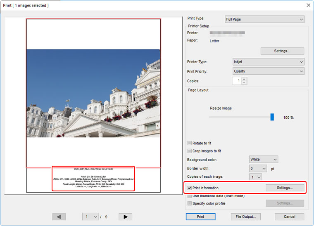Toggle Use thumbnail data (draft mode)
The image size is (314, 226).
pos(190,196)
